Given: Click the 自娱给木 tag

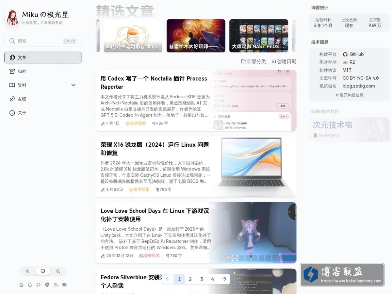Looking at the screenshot, I should click(150, 256).
